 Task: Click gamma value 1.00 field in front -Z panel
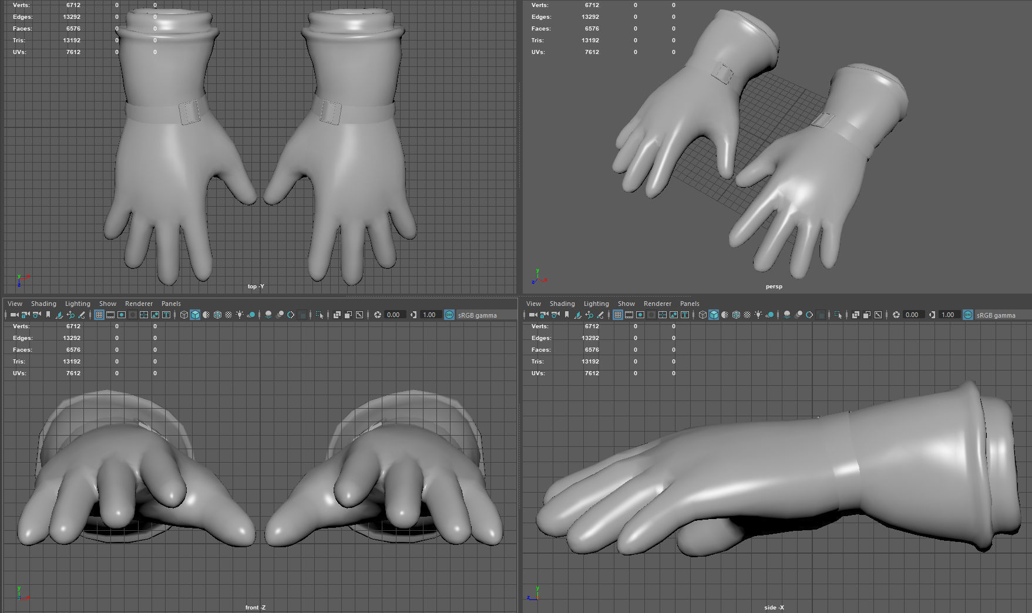point(431,315)
